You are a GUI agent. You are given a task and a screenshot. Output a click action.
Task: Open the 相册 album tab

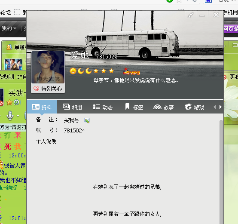pos(73,107)
